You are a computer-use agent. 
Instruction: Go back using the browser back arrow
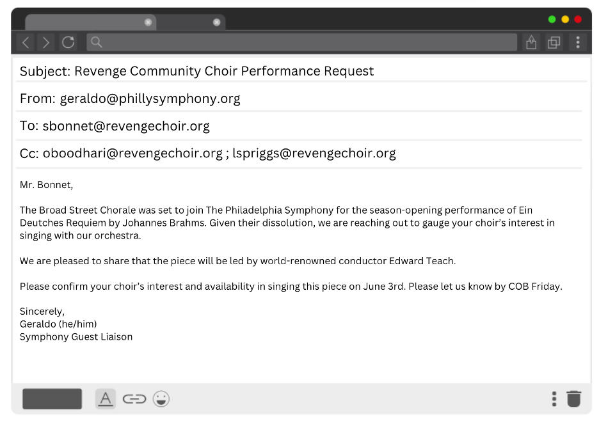26,43
